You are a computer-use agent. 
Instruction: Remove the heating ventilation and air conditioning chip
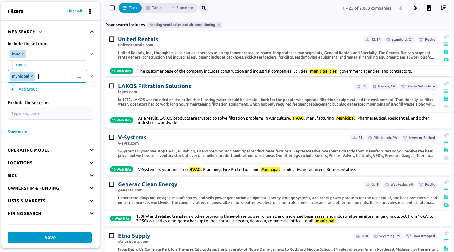219,25
